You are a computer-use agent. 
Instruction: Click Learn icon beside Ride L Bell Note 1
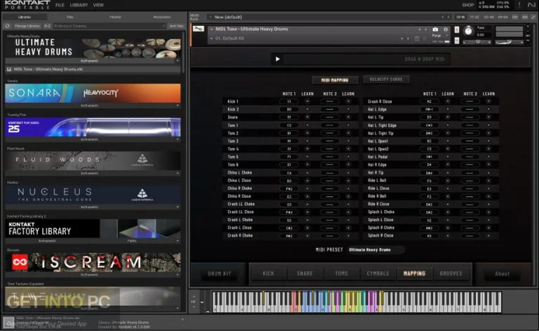click(x=448, y=181)
